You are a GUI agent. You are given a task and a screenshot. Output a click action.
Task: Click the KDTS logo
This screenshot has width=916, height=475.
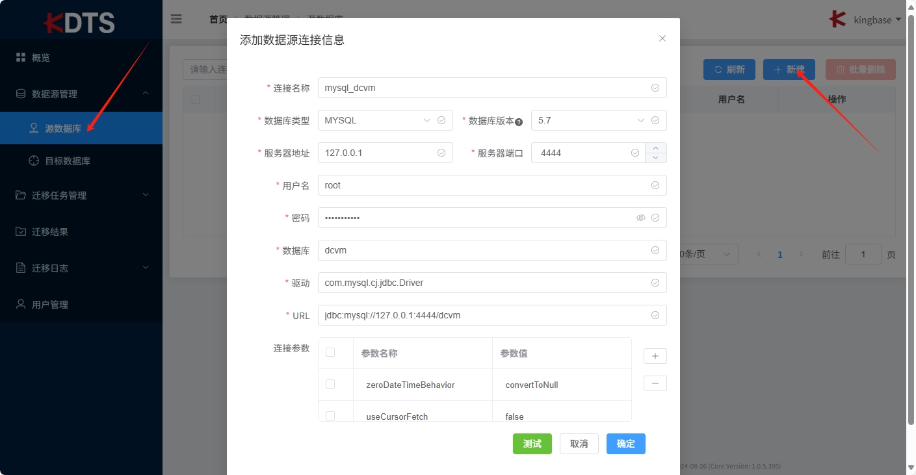pyautogui.click(x=80, y=23)
